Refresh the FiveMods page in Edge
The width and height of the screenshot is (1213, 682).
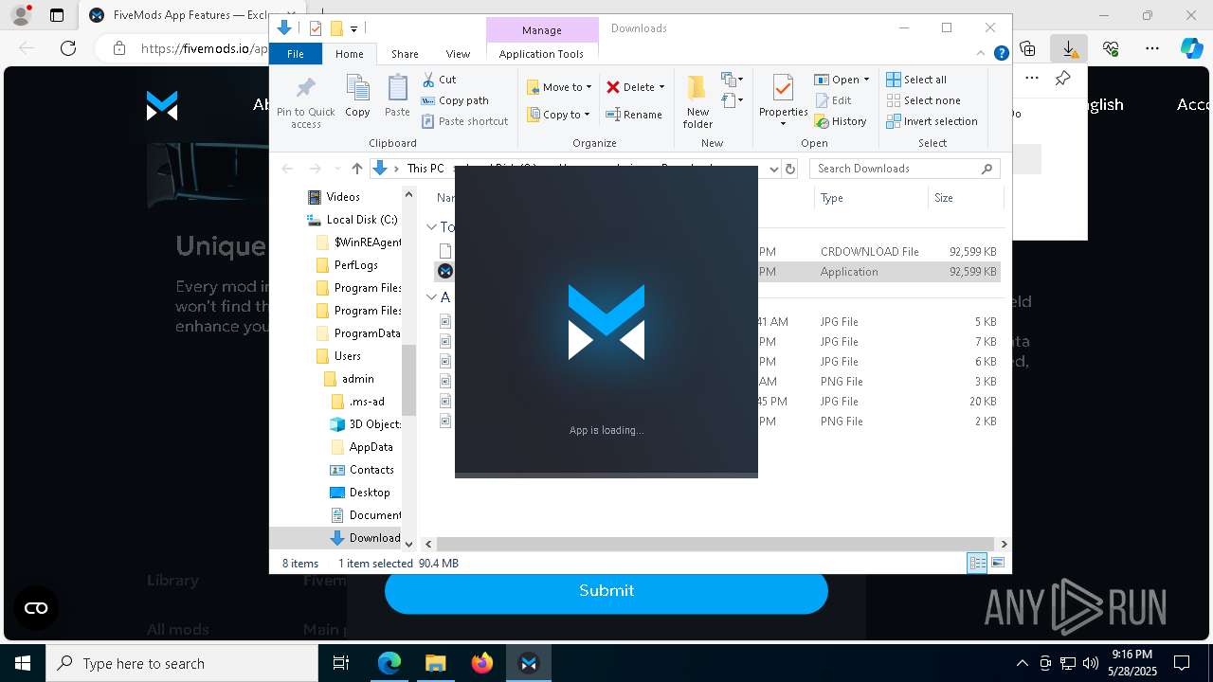pyautogui.click(x=68, y=48)
